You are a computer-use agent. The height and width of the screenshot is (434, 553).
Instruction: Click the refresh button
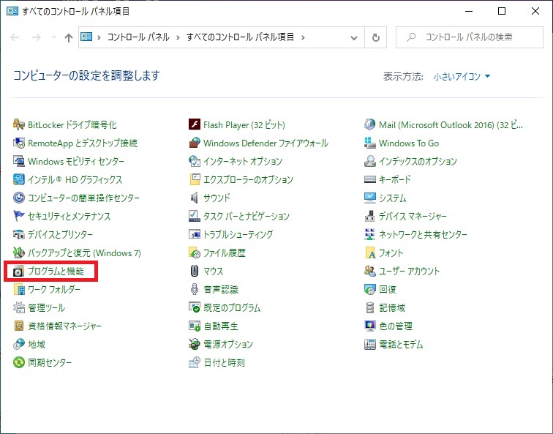tap(376, 37)
